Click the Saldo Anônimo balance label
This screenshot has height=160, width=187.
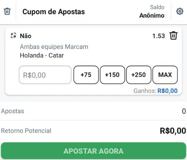point(152,12)
